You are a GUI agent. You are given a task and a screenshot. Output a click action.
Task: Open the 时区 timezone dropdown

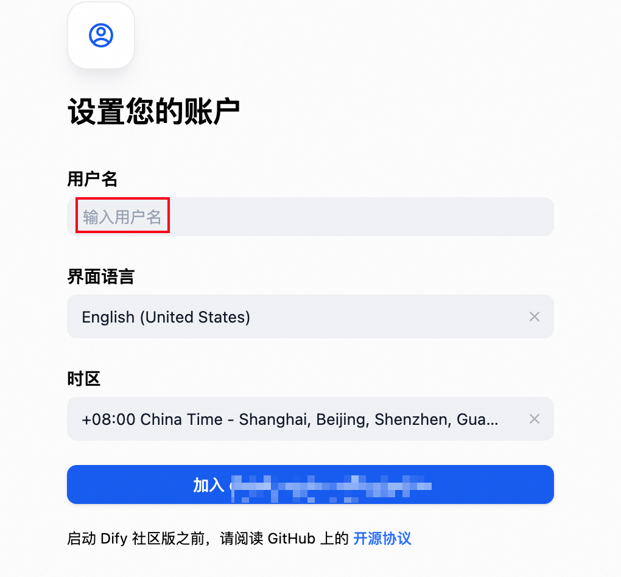pos(310,419)
